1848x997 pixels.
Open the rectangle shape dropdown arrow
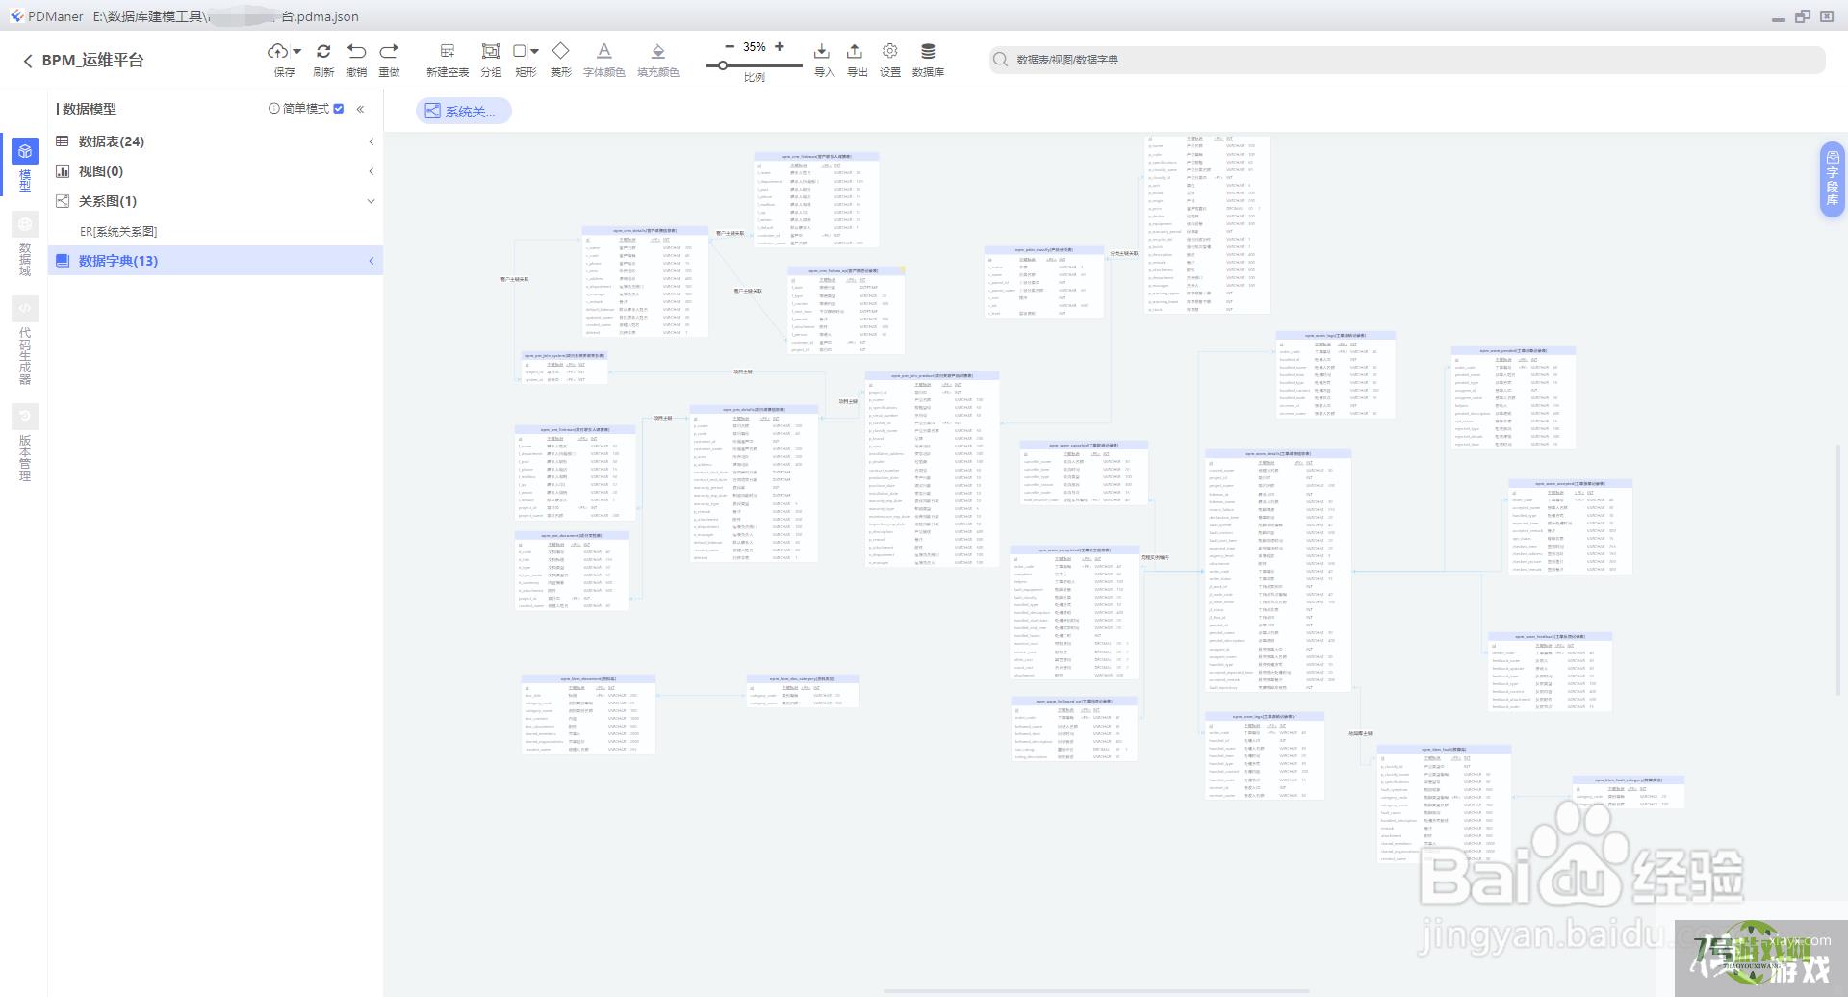point(534,51)
